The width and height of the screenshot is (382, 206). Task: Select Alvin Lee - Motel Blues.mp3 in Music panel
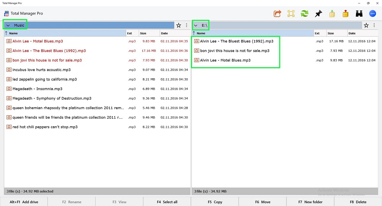coord(97,41)
